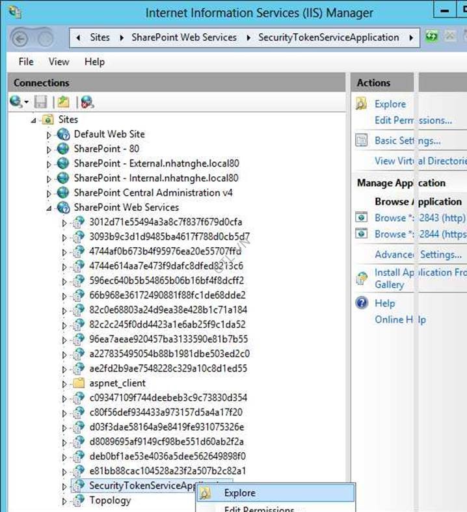Screen dimensions: 467x512
Task: Choose Edit Permissions from context menu
Action: tap(259, 509)
